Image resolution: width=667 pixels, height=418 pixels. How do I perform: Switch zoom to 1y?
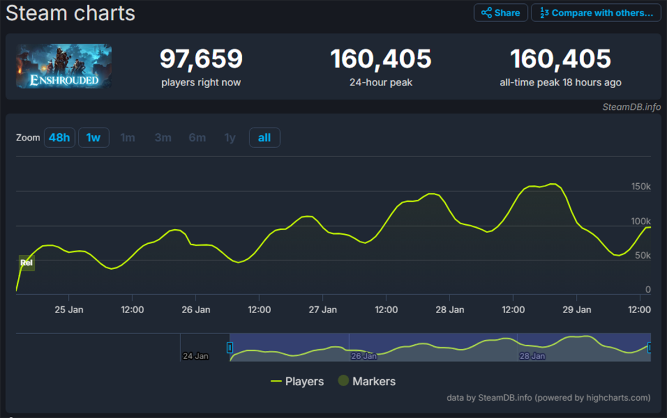230,138
